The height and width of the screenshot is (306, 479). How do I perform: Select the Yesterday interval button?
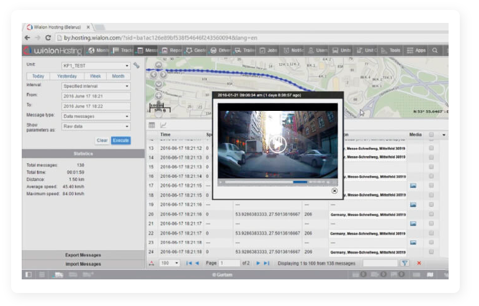[67, 76]
